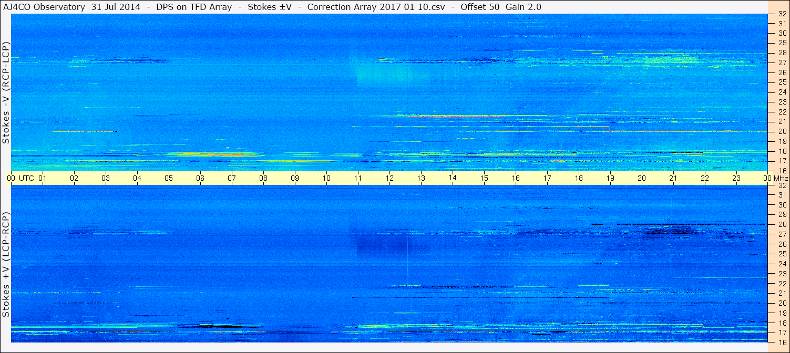Click the 00 UTC time axis label
The width and height of the screenshot is (790, 353).
pyautogui.click(x=20, y=178)
